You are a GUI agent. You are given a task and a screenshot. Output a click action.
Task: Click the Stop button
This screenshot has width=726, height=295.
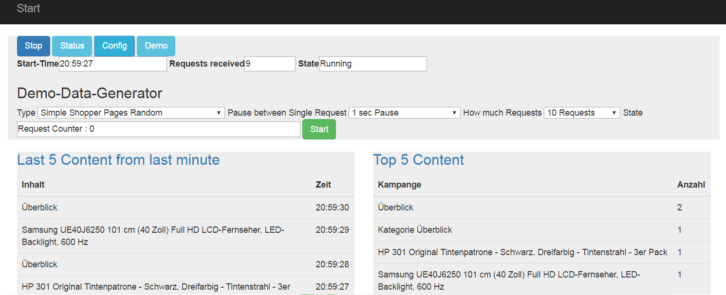(33, 46)
